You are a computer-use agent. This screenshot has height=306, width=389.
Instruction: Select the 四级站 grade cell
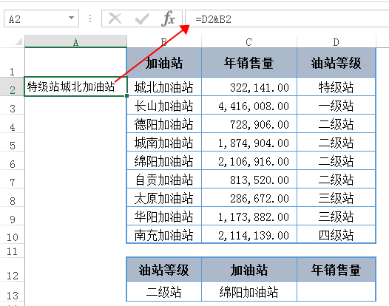(x=336, y=234)
